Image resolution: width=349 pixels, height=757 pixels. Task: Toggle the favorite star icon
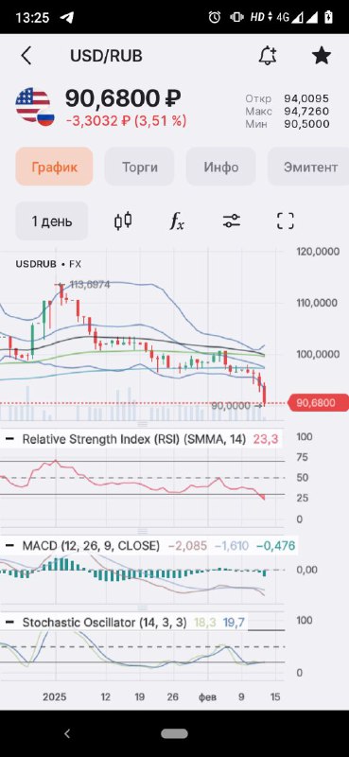(322, 56)
